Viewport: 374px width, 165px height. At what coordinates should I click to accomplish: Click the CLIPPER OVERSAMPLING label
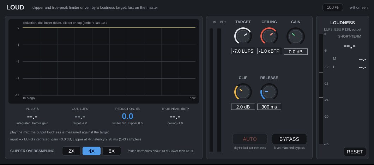(x=32, y=151)
